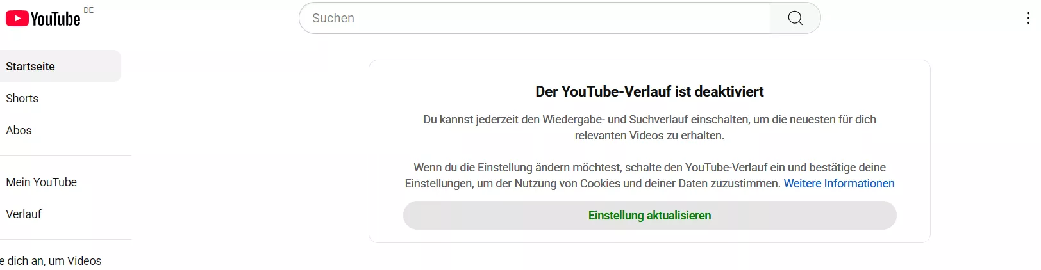Open Verlauf in the sidebar
The height and width of the screenshot is (270, 1041).
(60, 214)
